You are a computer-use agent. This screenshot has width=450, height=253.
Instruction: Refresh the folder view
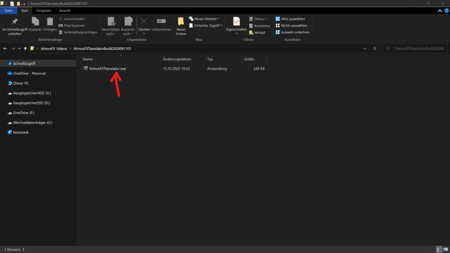tap(374, 48)
